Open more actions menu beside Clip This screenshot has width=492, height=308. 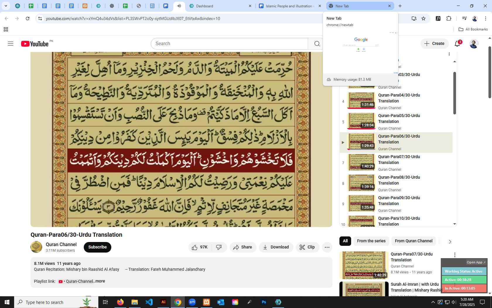tap(327, 247)
